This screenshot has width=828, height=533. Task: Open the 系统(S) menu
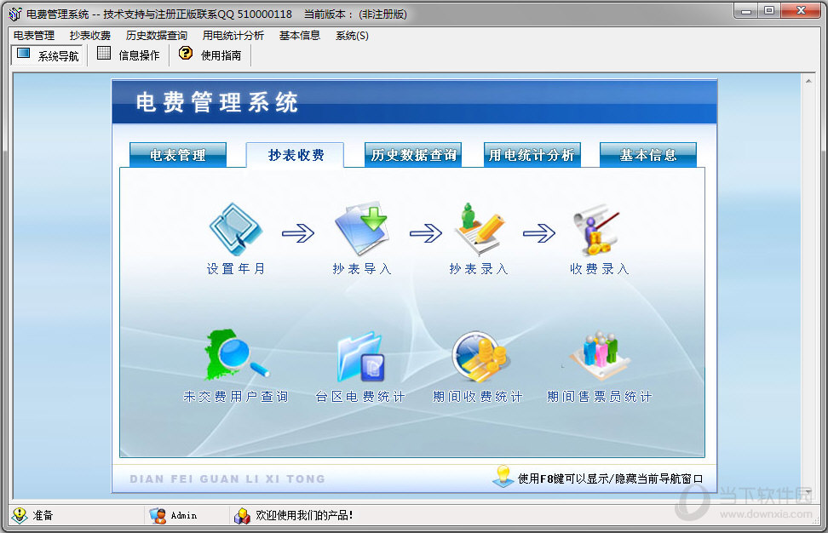click(x=352, y=36)
